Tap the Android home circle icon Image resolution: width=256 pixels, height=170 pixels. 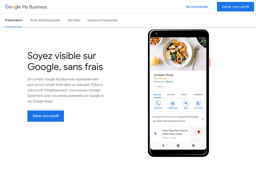178,145
